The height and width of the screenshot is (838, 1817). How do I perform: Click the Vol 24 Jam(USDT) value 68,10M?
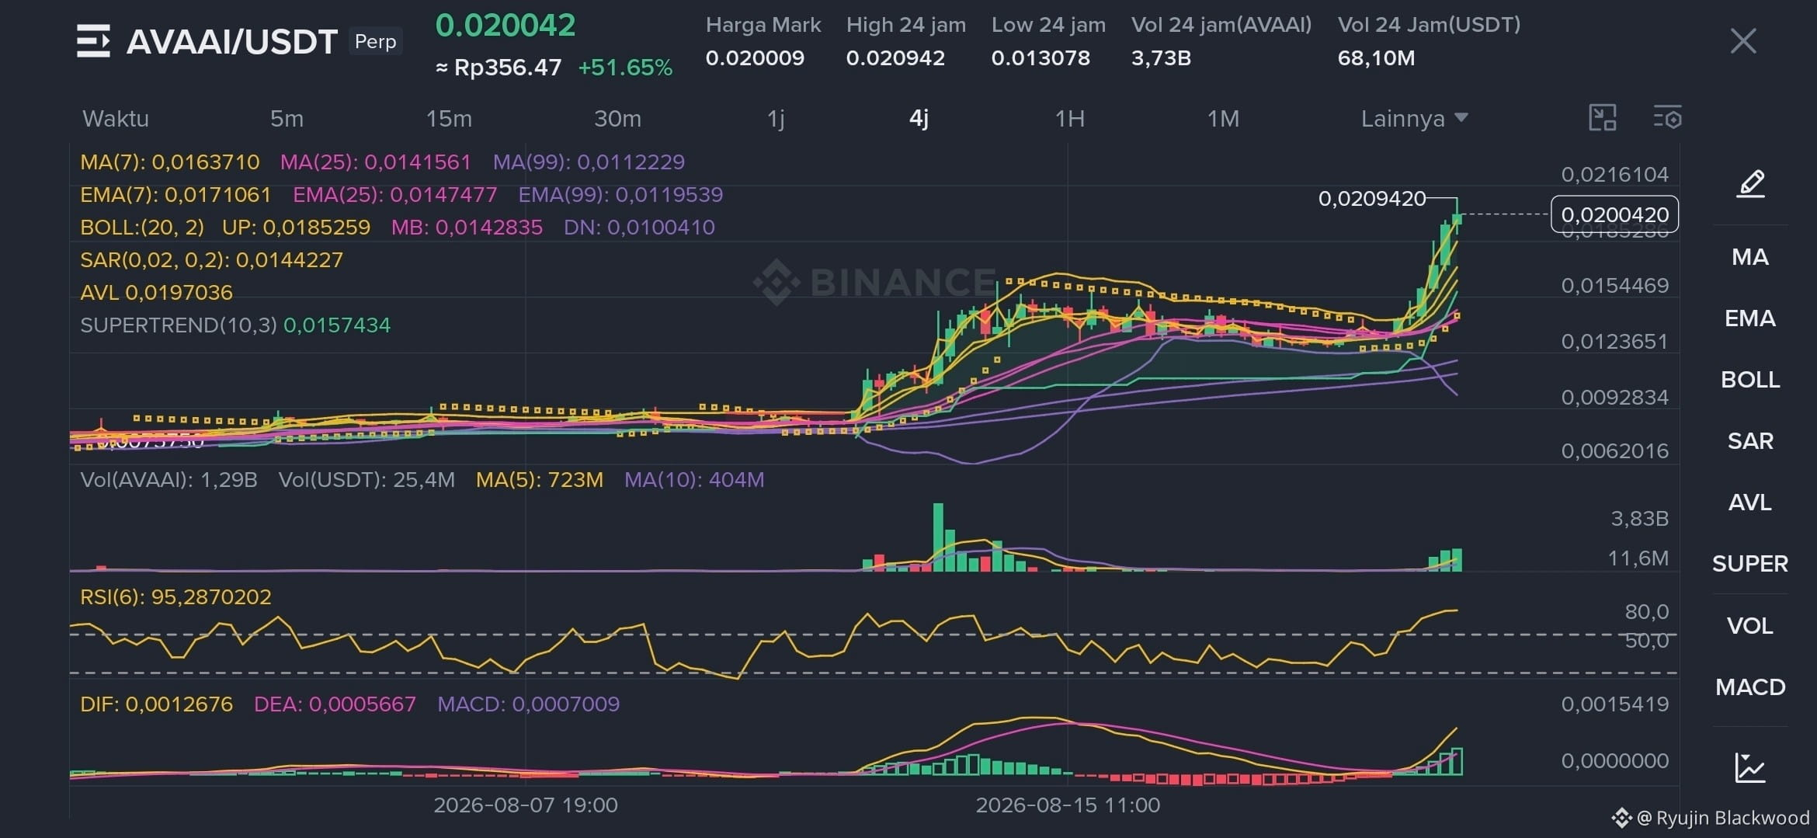click(1376, 58)
